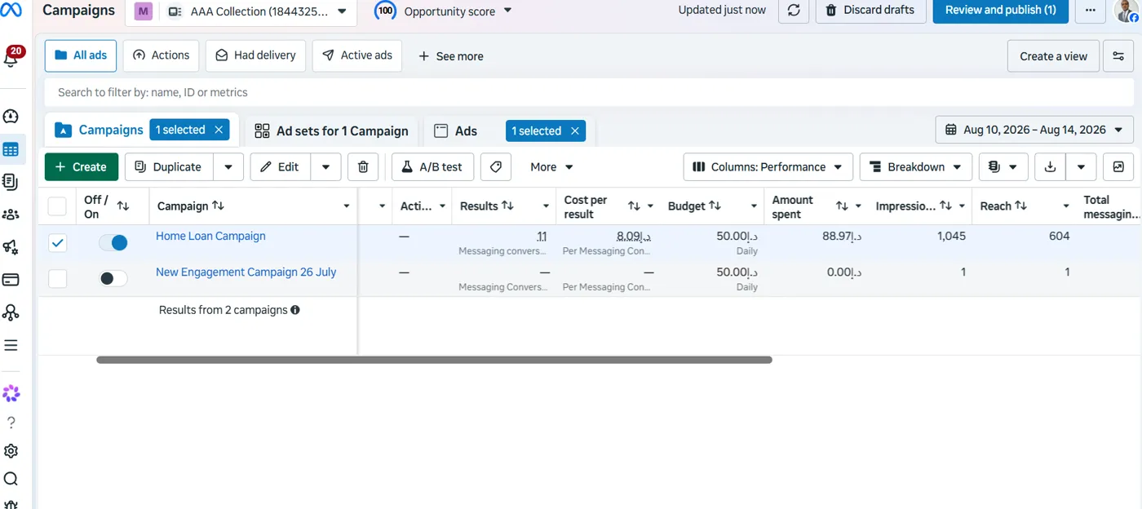The image size is (1142, 509).
Task: Open All tools hamburger menu in sidebar
Action: (11, 345)
